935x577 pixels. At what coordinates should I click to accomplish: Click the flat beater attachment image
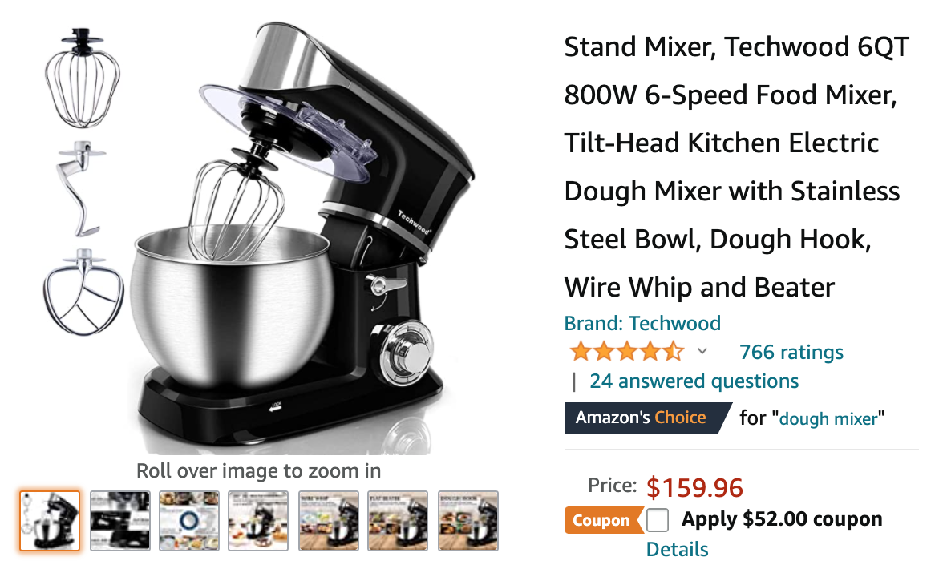83,292
